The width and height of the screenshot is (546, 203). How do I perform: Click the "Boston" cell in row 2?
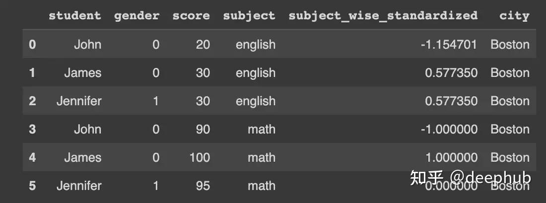[510, 101]
